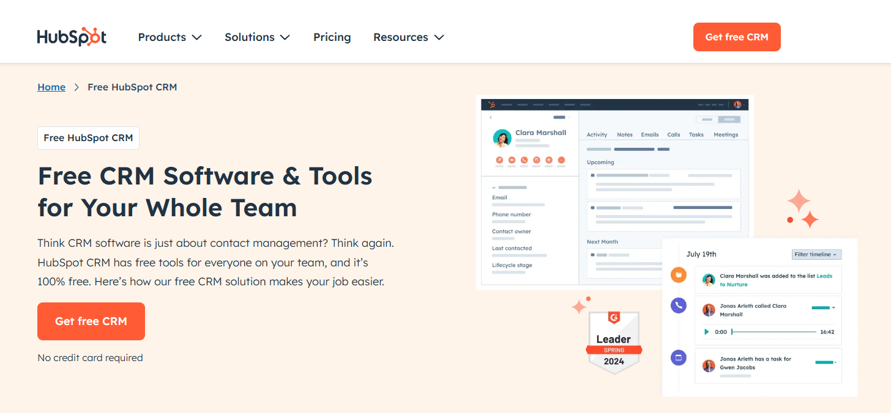Switch to the Notes tab
Viewport: 891px width, 413px height.
coord(625,134)
